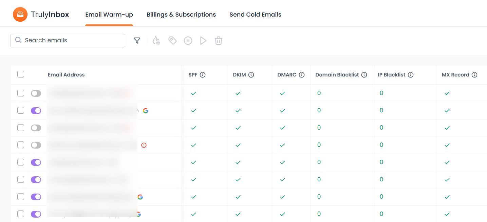The image size is (487, 222).
Task: Click the red error alert icon
Action: coord(144,145)
